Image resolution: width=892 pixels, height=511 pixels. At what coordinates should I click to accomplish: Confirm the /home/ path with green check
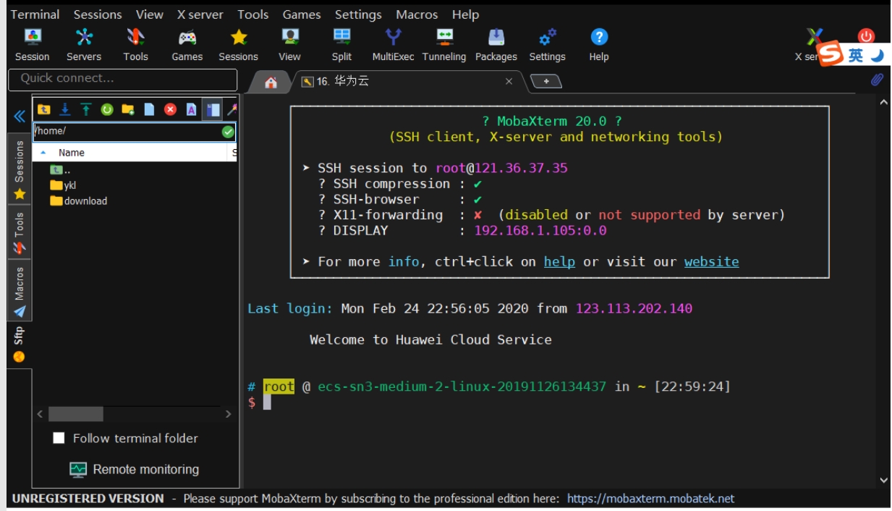click(x=228, y=132)
